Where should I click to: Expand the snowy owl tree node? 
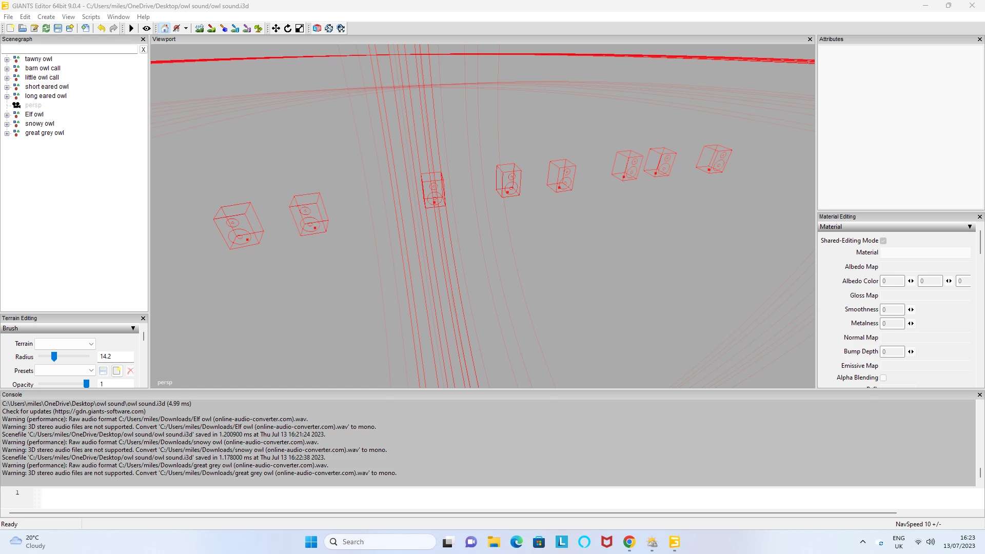7,124
